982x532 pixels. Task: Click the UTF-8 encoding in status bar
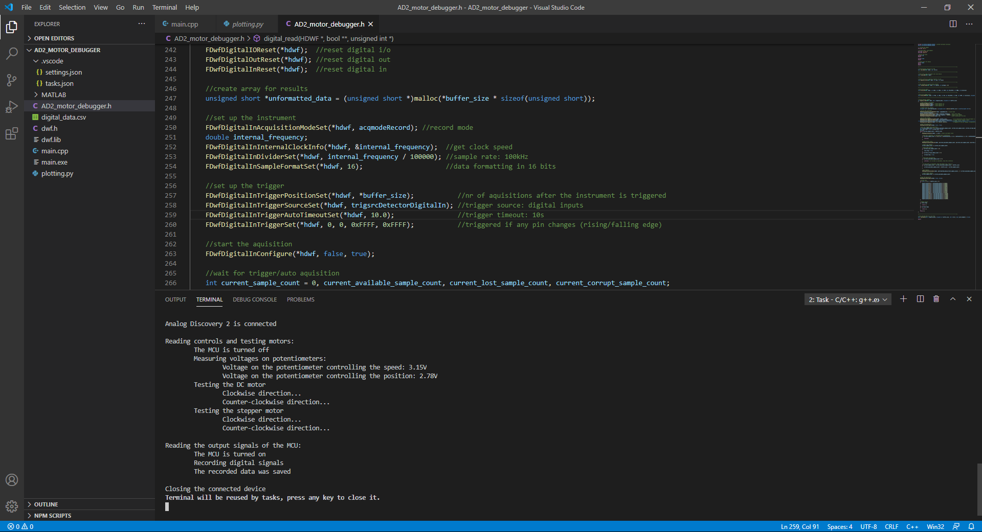click(x=868, y=526)
